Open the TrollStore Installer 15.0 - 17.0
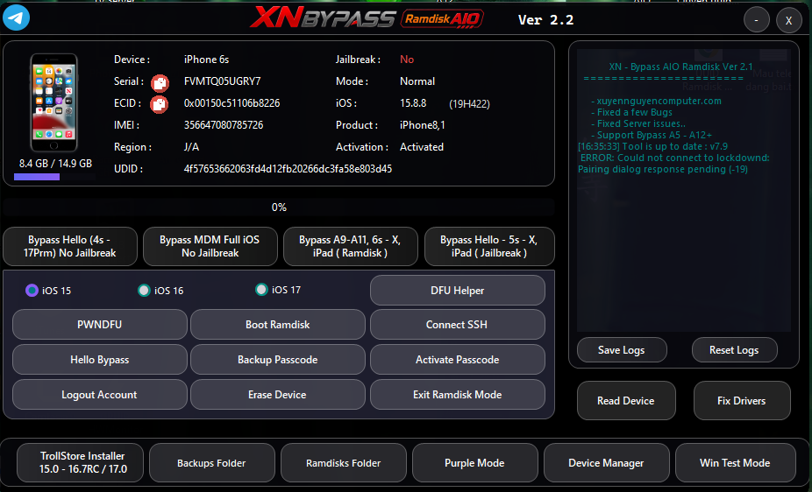Screen dimensions: 812x492 tap(82, 462)
